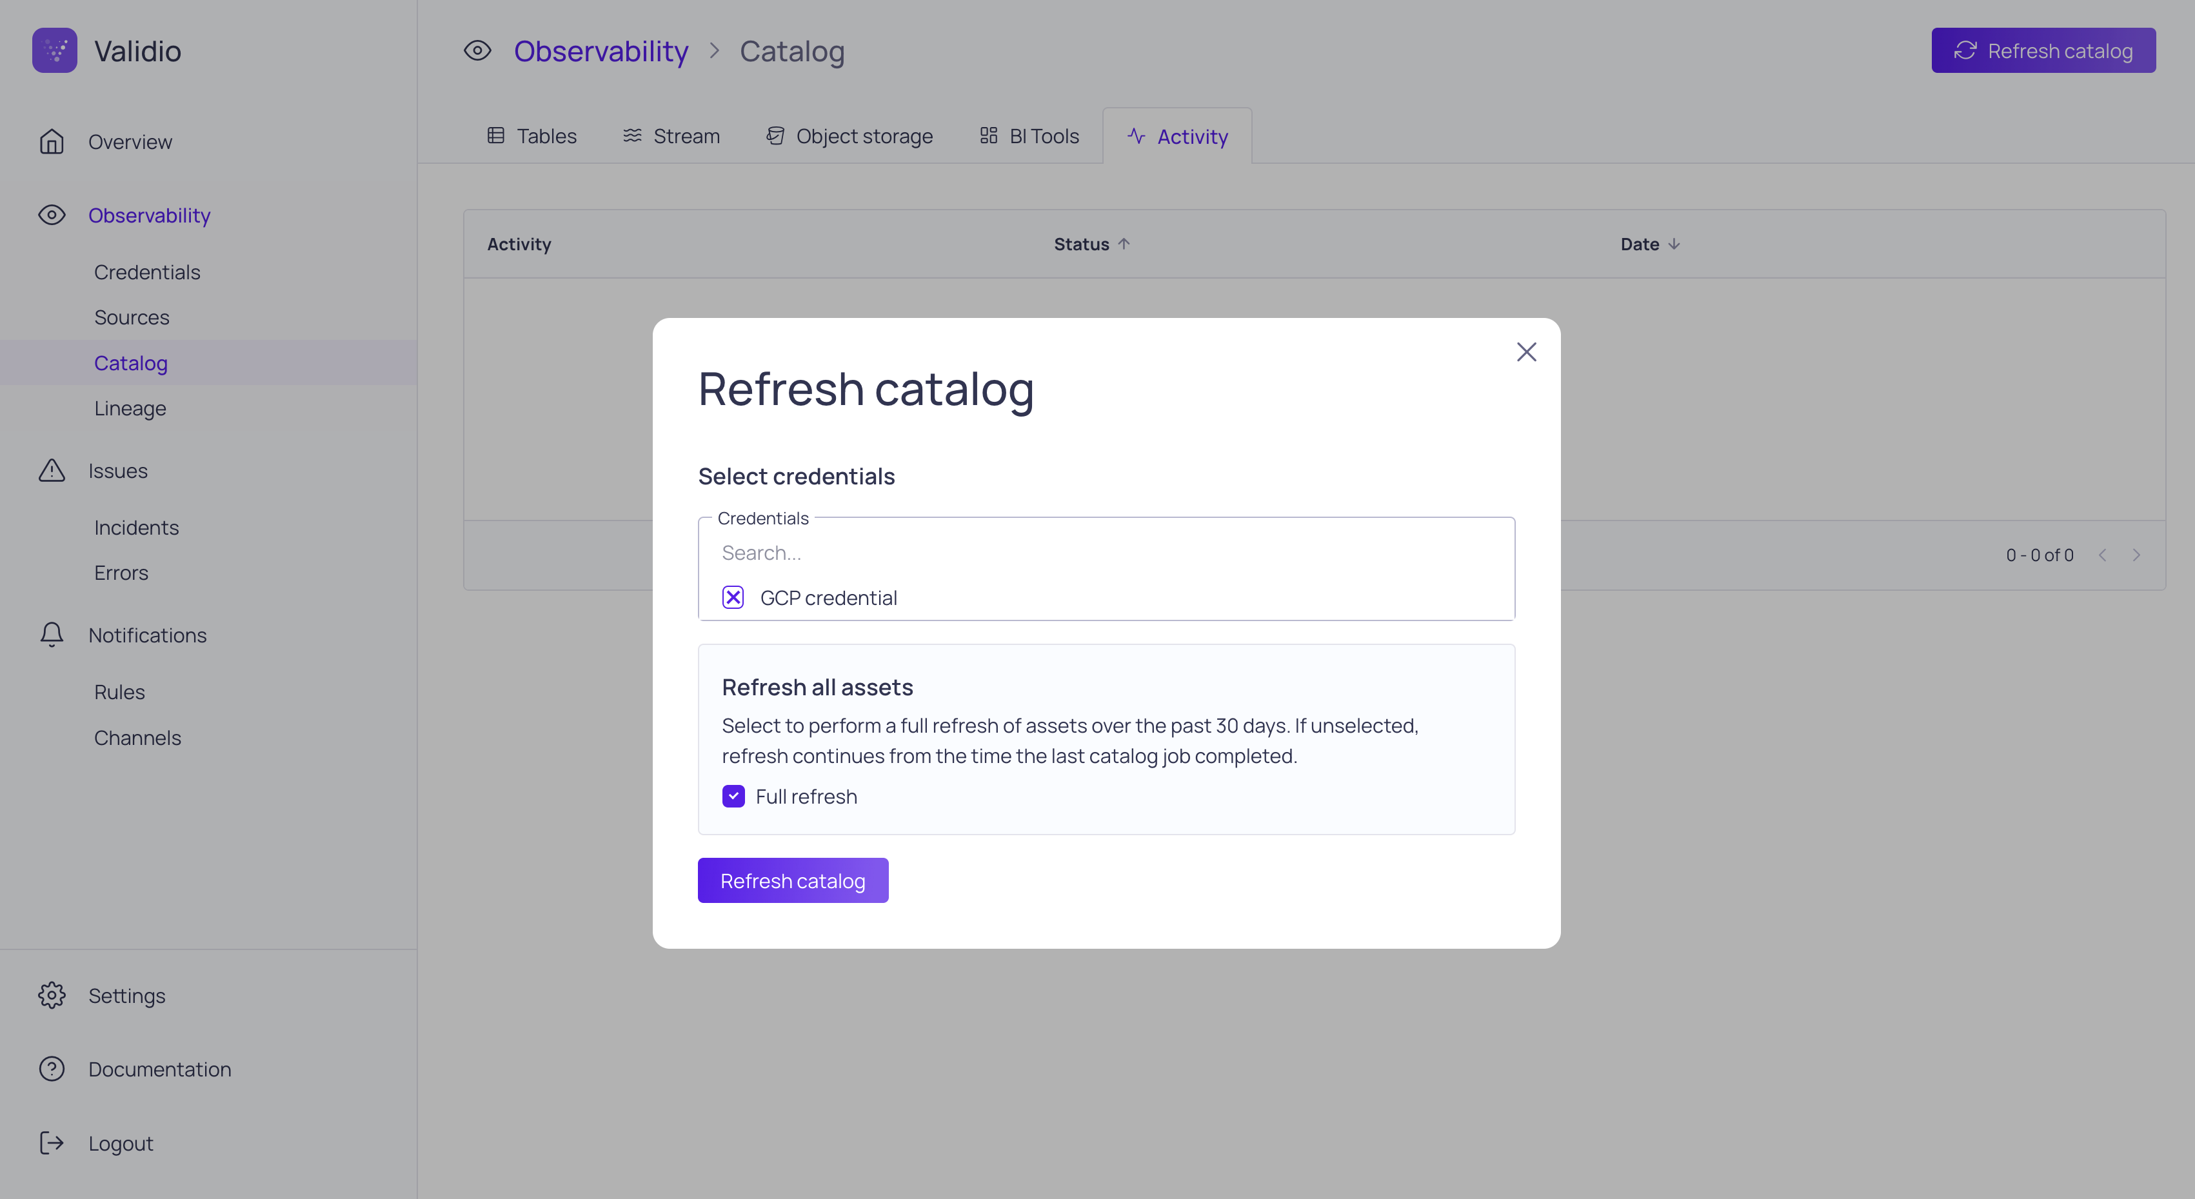
Task: Click the Documentation question mark icon
Action: (52, 1069)
